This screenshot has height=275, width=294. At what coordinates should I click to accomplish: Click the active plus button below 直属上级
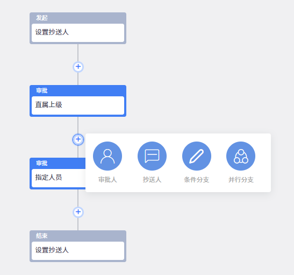click(78, 139)
